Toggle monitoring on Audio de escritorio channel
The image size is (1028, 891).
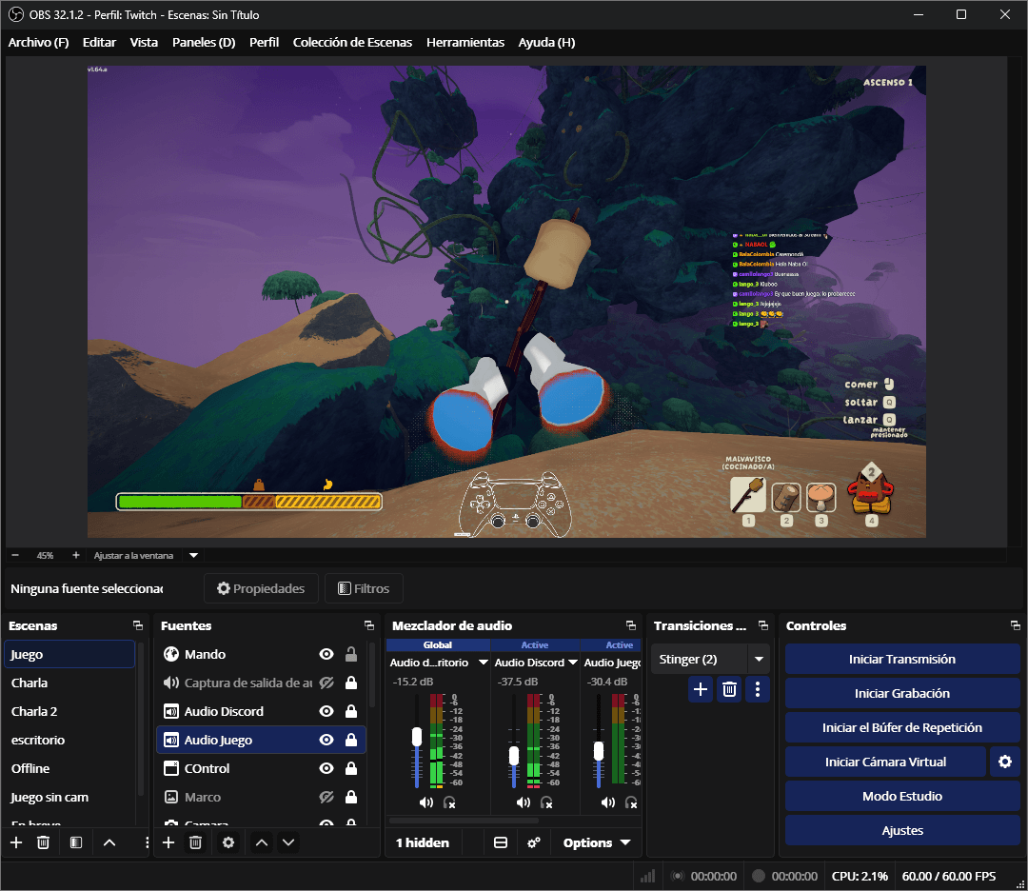[x=449, y=802]
